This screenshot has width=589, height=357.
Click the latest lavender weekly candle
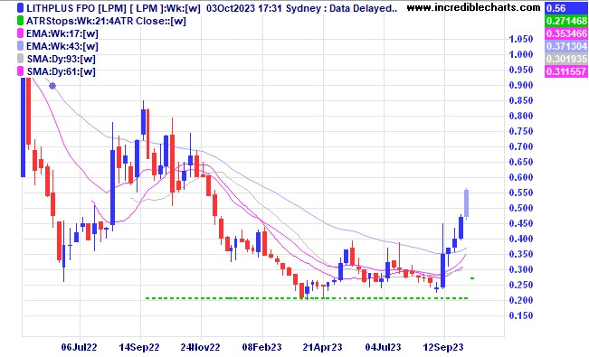[467, 203]
